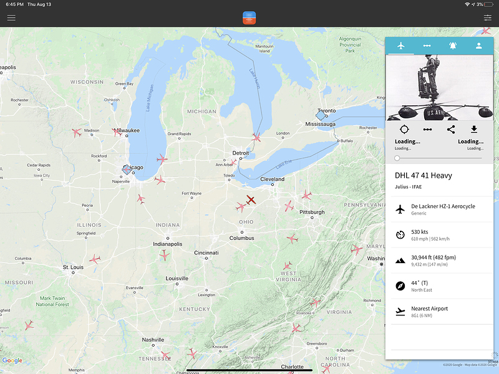Center map on aircraft crosshair icon
Image resolution: width=499 pixels, height=374 pixels.
coord(404,130)
